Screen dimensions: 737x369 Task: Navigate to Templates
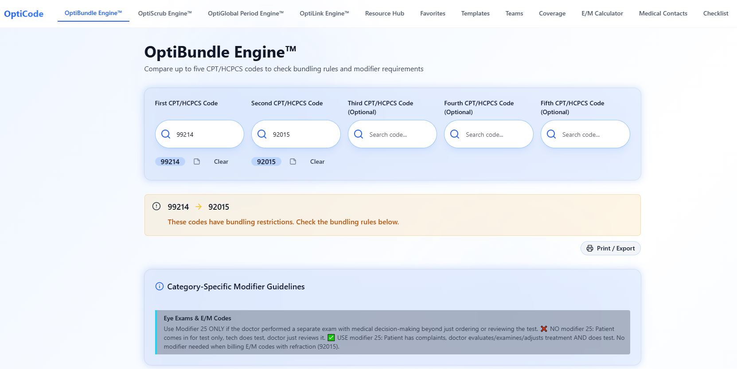click(475, 13)
